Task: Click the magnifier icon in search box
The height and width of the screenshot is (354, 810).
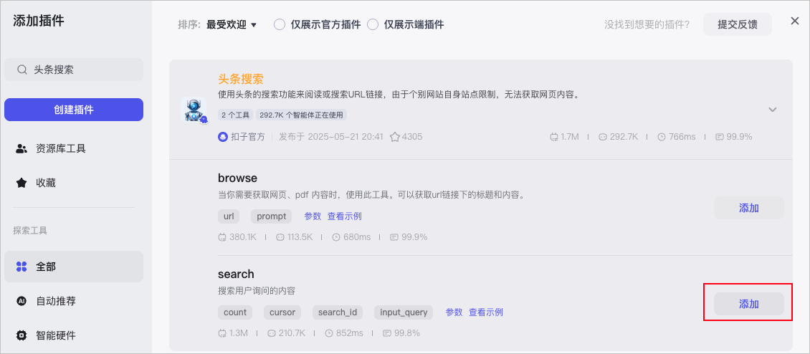Action: point(22,70)
